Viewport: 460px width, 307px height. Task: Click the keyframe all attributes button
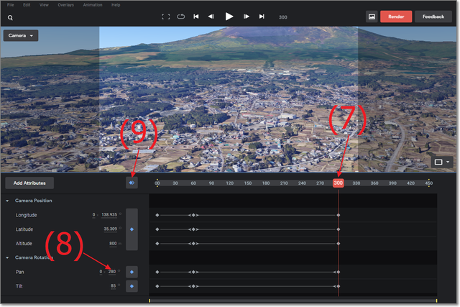(132, 183)
